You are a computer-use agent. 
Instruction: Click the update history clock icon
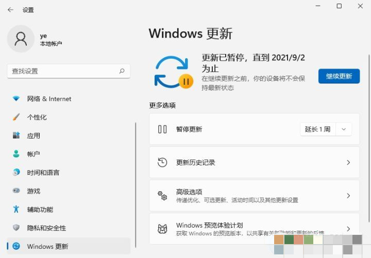point(162,162)
